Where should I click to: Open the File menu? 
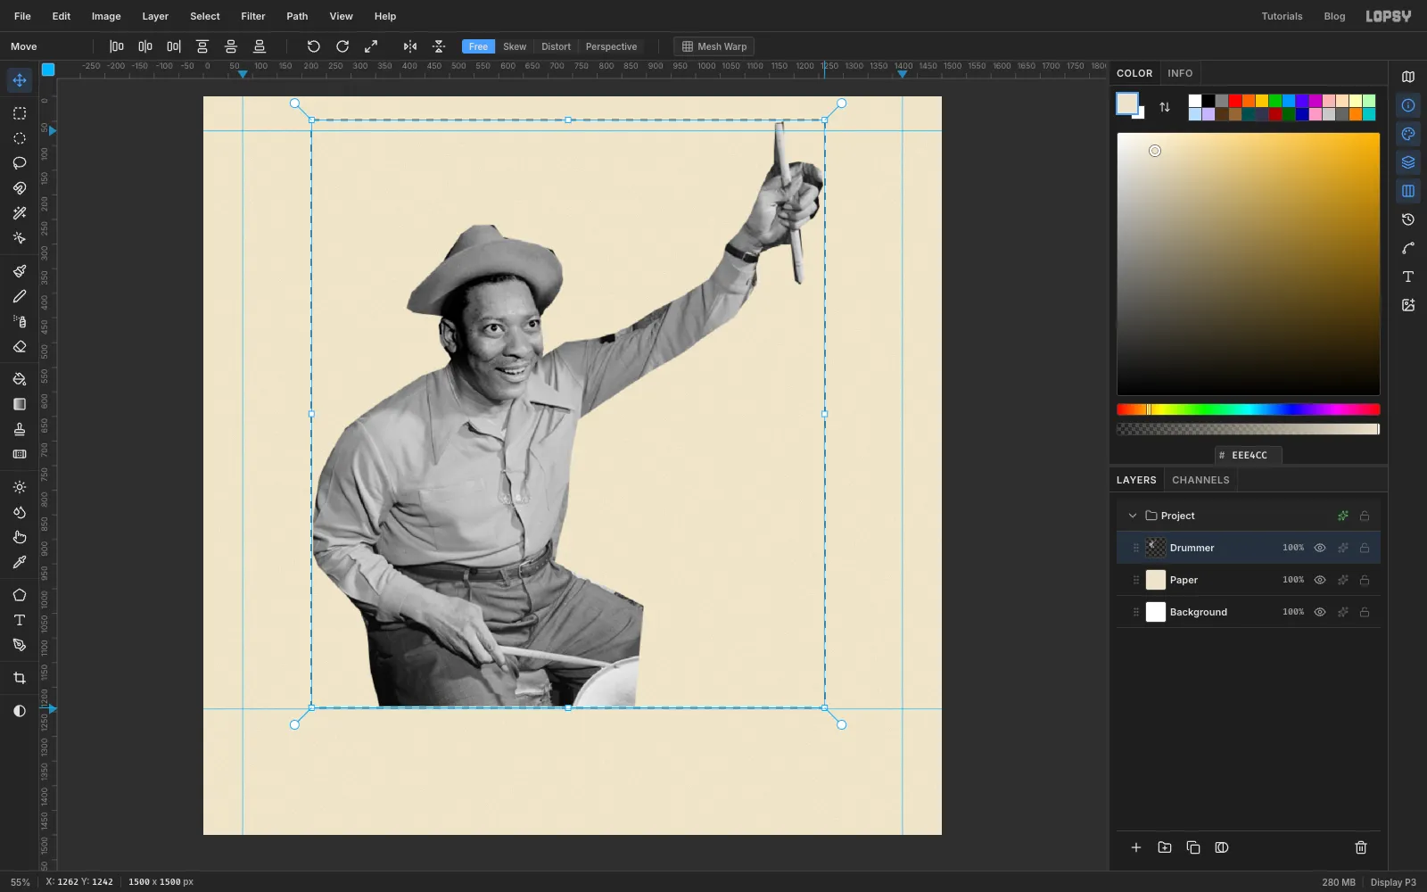coord(22,16)
